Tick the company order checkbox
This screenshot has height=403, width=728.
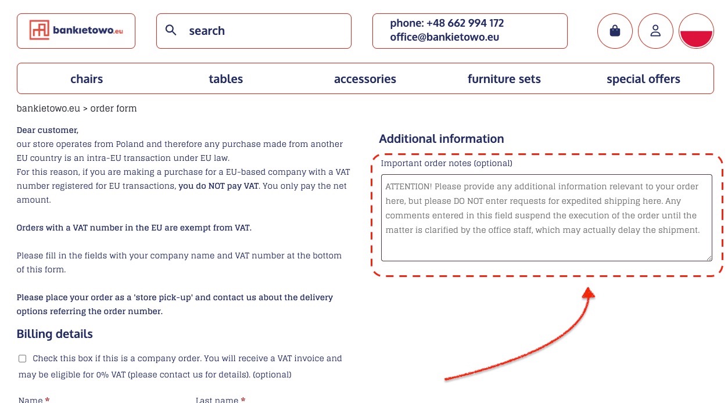coord(23,359)
